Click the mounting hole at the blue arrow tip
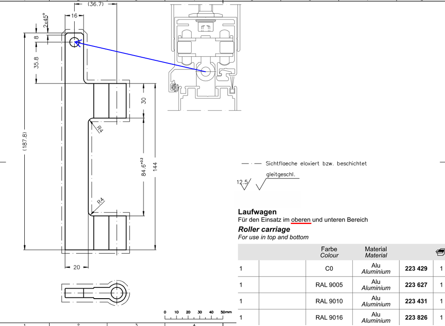 coord(74,42)
